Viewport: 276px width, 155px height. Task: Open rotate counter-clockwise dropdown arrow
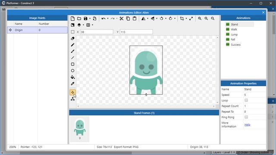(x=166, y=19)
